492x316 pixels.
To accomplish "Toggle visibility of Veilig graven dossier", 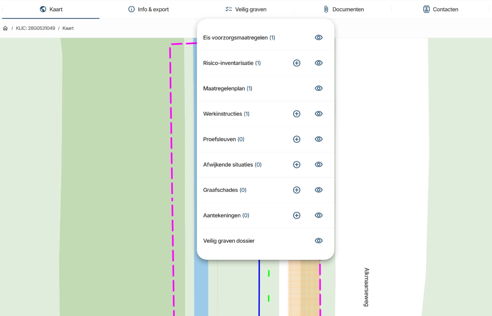I will [318, 241].
